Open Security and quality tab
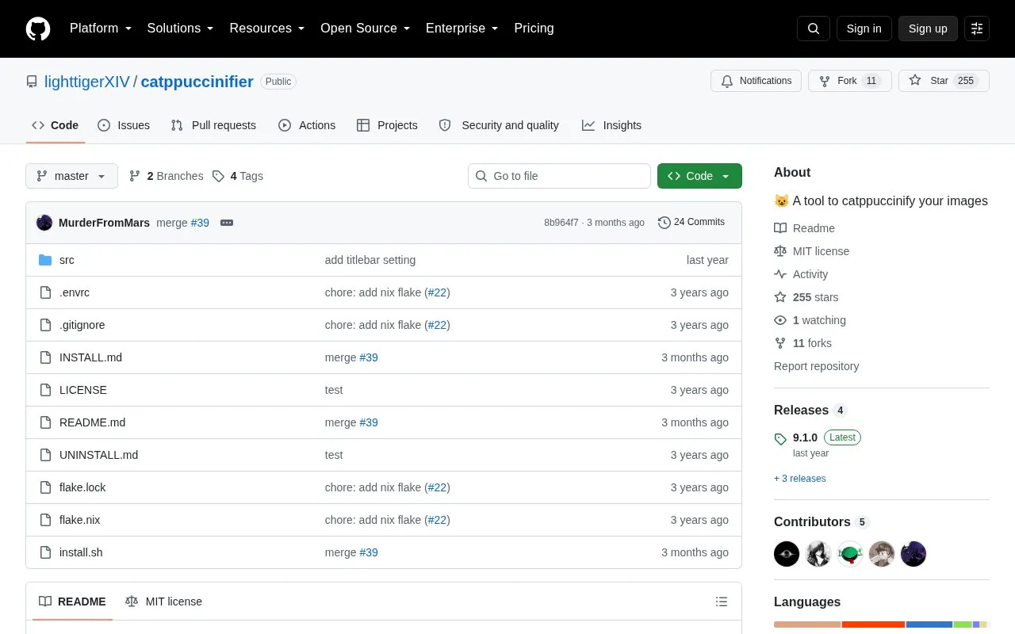The image size is (1015, 634). pyautogui.click(x=499, y=125)
